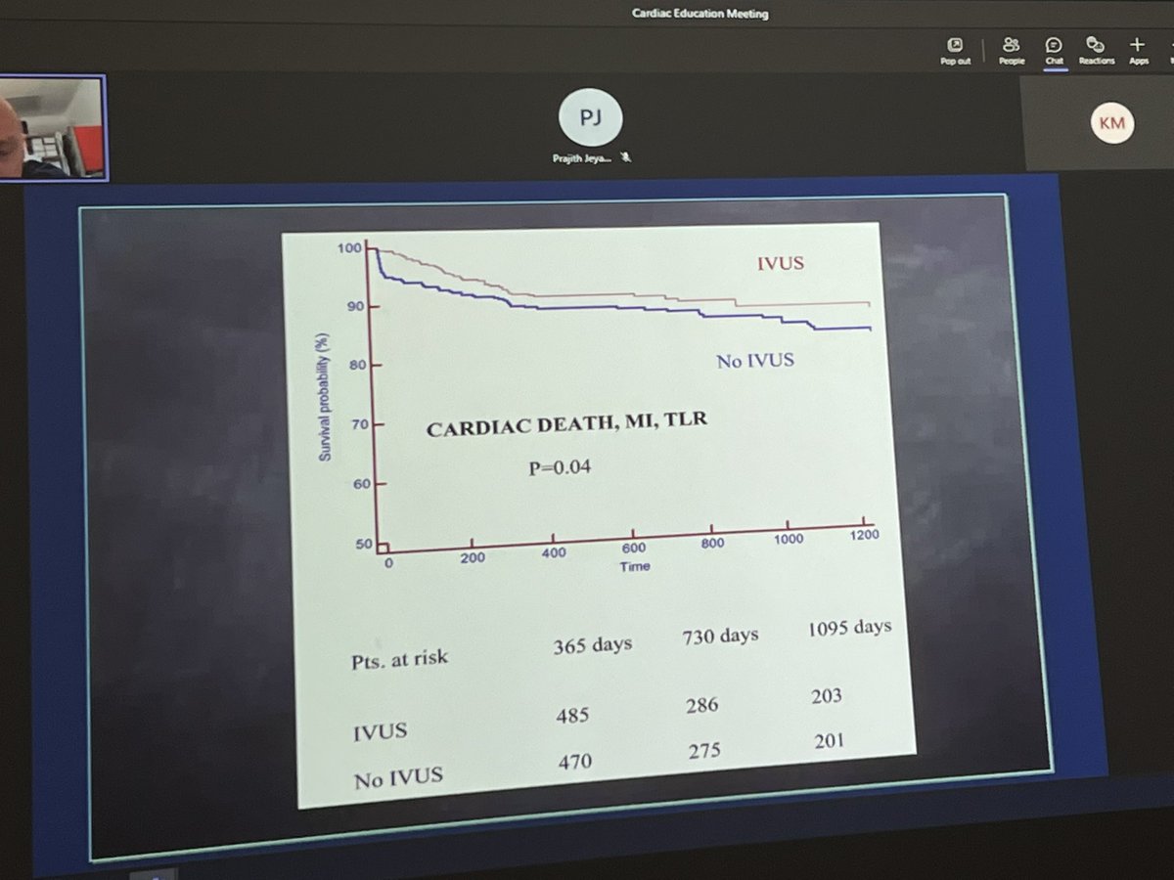Click the 365 days column header
This screenshot has height=880, width=1174.
(592, 645)
